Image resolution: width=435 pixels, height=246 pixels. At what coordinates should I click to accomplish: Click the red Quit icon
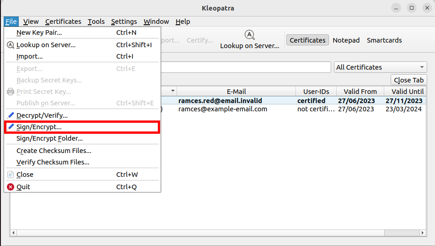click(x=11, y=187)
